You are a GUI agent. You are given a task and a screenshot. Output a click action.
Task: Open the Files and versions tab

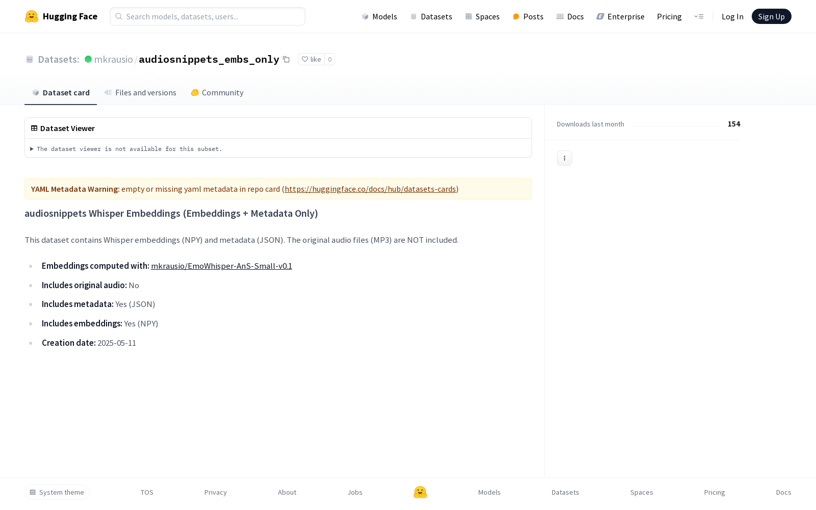pyautogui.click(x=140, y=92)
